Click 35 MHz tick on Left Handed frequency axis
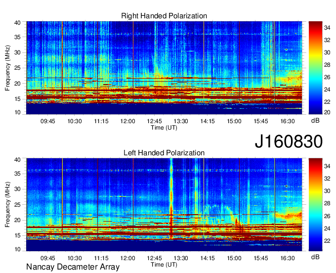 [x=17, y=174]
